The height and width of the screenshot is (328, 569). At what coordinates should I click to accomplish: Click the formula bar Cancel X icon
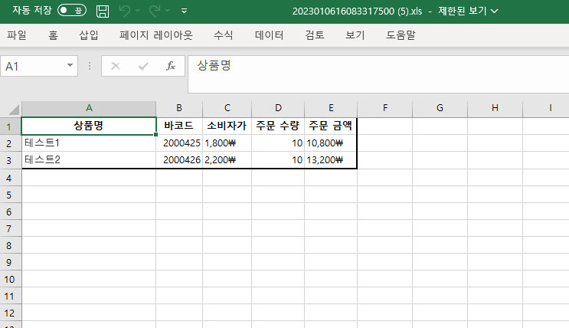pyautogui.click(x=116, y=66)
